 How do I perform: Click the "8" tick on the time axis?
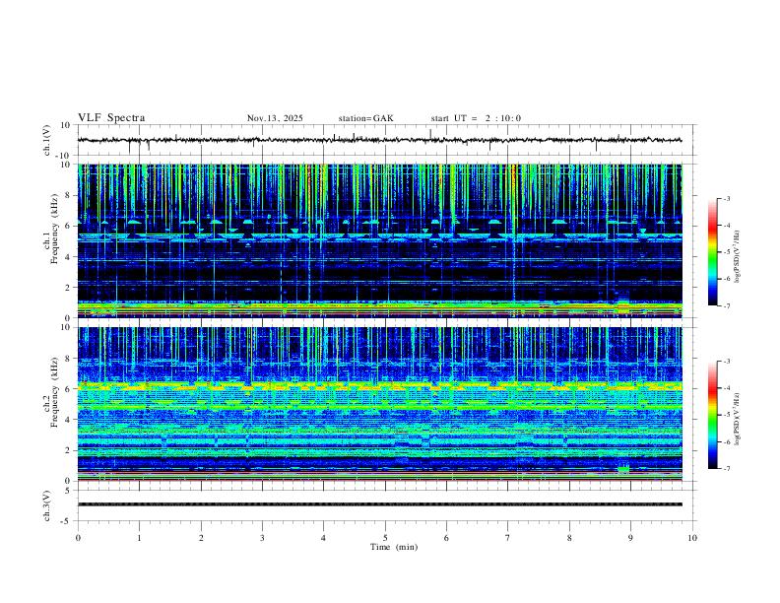[569, 538]
